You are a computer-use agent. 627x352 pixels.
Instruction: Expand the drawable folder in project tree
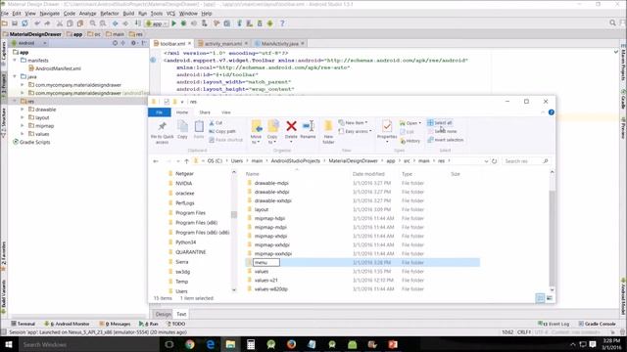23,110
